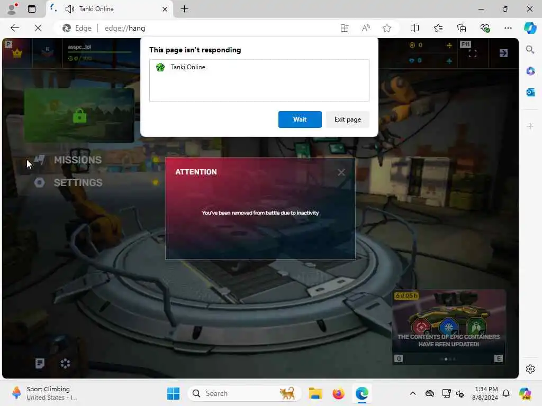Screen dimensions: 542x406
Task: Open sidebar settings gear icon
Action: pyautogui.click(x=530, y=369)
